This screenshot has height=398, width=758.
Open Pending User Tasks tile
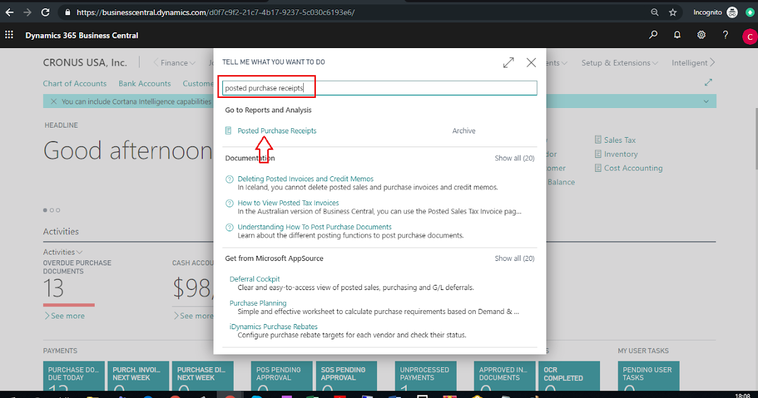(x=648, y=375)
